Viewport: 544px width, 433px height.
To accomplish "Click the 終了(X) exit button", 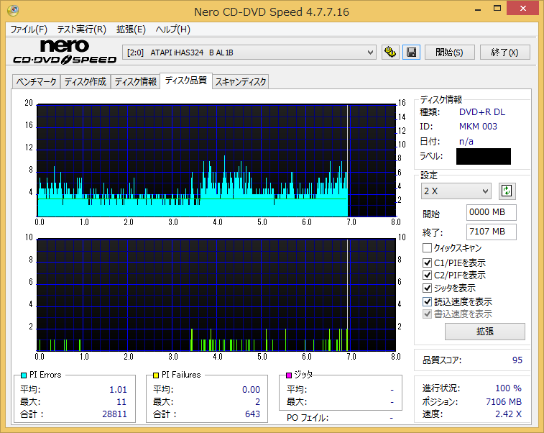I will (x=504, y=53).
